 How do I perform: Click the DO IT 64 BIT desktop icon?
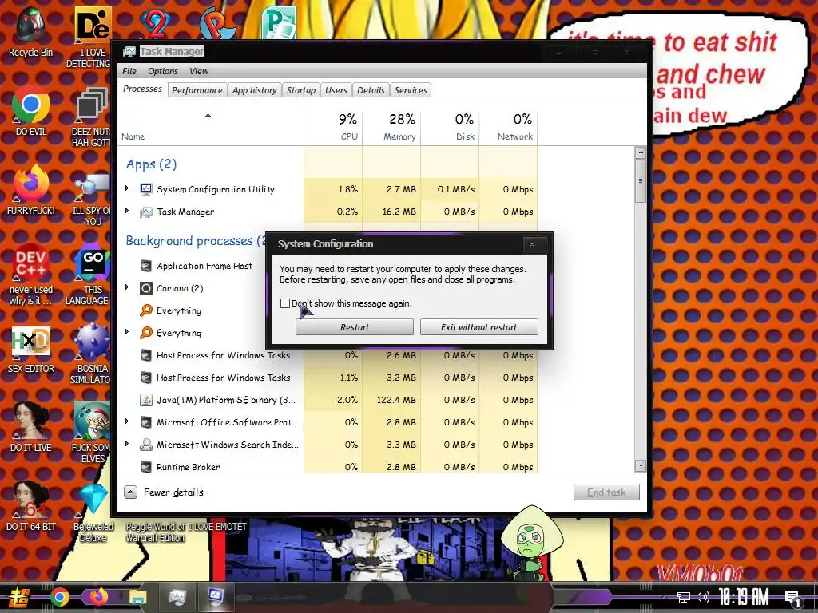point(31,507)
